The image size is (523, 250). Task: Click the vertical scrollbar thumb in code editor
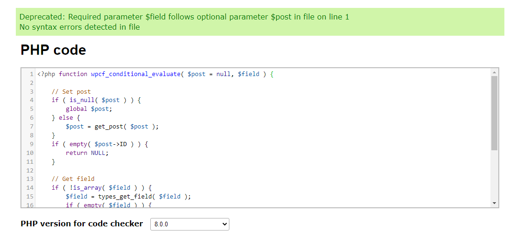[494, 113]
